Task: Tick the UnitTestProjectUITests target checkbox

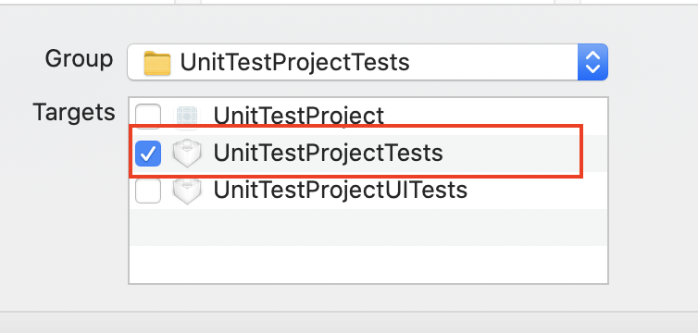Action: pyautogui.click(x=148, y=191)
